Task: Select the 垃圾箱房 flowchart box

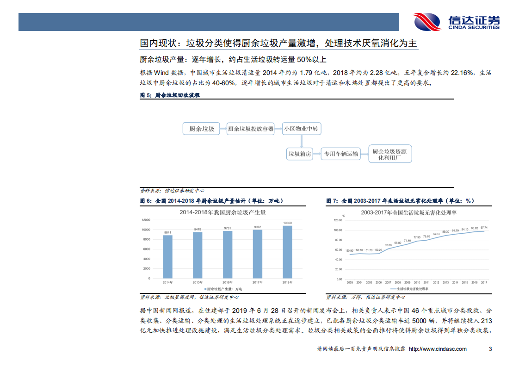Action: pyautogui.click(x=299, y=154)
